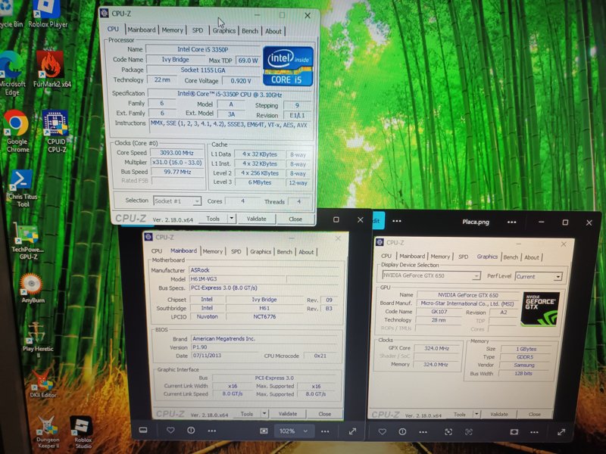Click the Max TDP value 69.0 W
This screenshot has height=454, width=606.
click(248, 61)
